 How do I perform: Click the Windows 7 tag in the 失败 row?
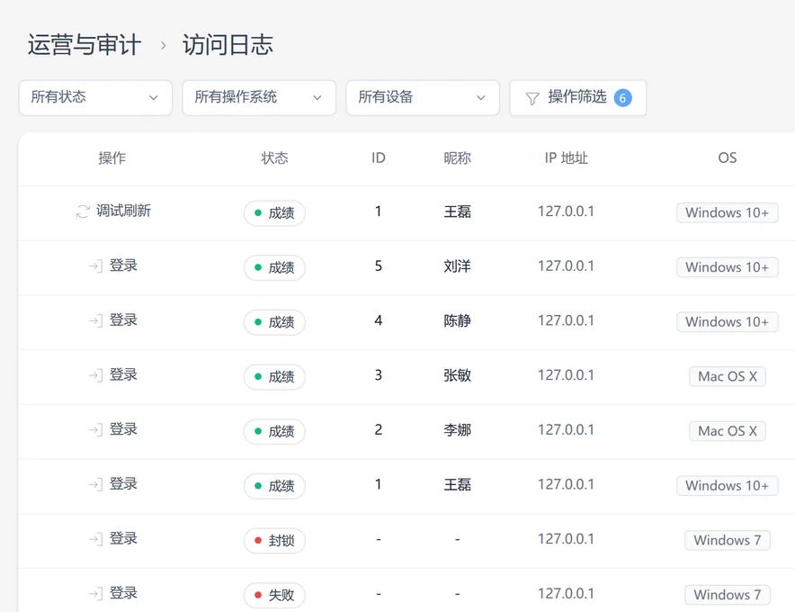[x=727, y=595]
